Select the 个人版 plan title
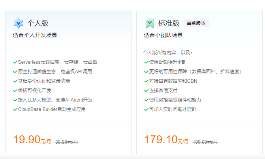This screenshot has width=265, height=159. click(38, 23)
